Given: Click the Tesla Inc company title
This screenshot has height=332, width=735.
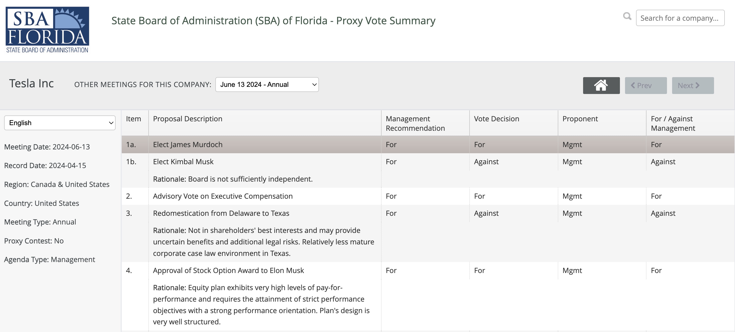Looking at the screenshot, I should pos(31,84).
